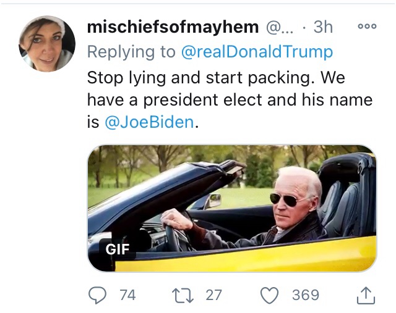Select the 'Stop lying and start packing' text
The width and height of the screenshot is (396, 313).
click(216, 78)
